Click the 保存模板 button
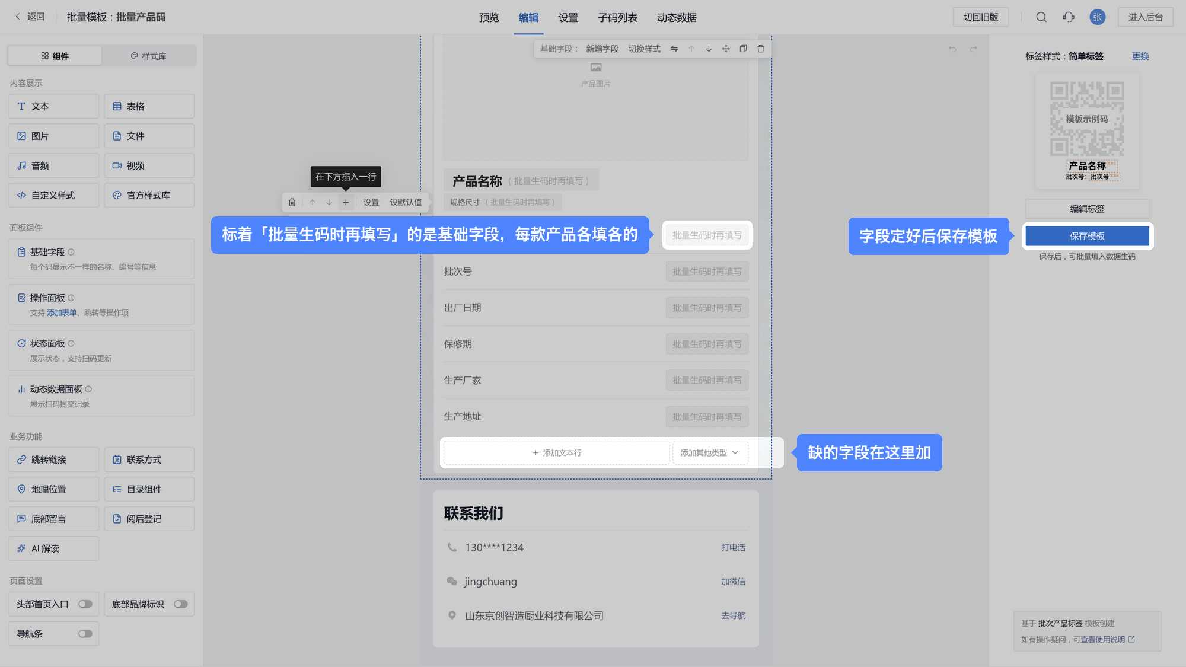Image resolution: width=1186 pixels, height=667 pixels. point(1087,236)
